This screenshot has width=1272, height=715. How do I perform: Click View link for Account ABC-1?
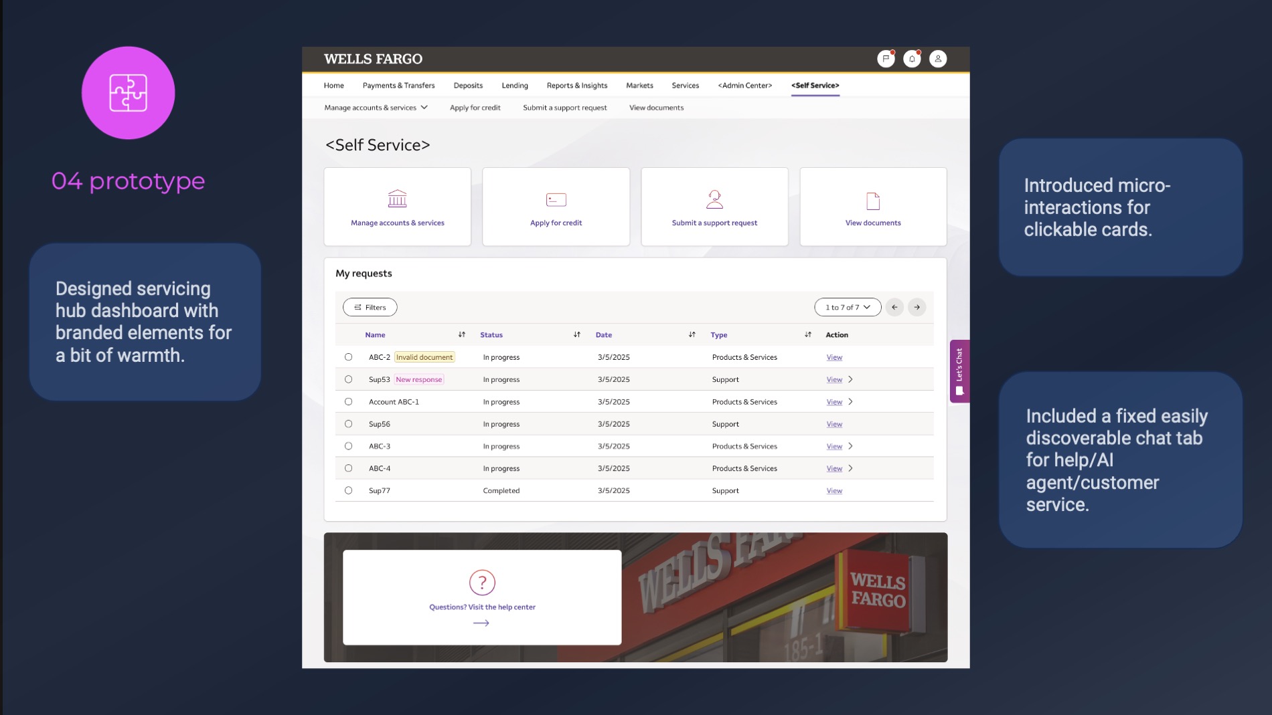pos(834,402)
